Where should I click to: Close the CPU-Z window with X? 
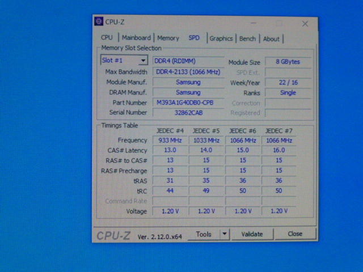(x=305, y=24)
